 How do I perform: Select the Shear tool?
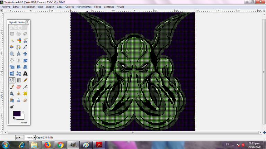pos(18,67)
